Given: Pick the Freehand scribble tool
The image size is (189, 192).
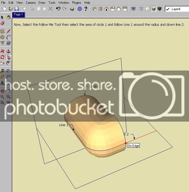Looking at the screenshot, I should [x=8, y=43].
